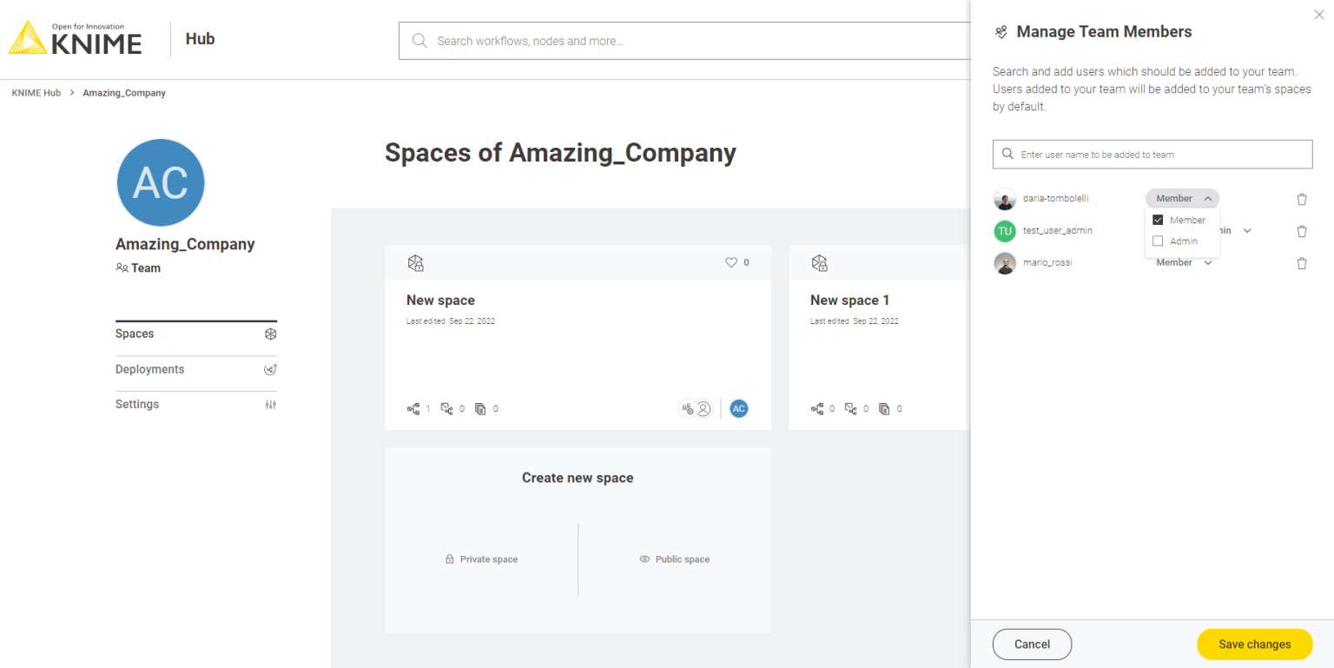The height and width of the screenshot is (668, 1334).
Task: Click Amazing_Company breadcrumb
Action: [124, 93]
